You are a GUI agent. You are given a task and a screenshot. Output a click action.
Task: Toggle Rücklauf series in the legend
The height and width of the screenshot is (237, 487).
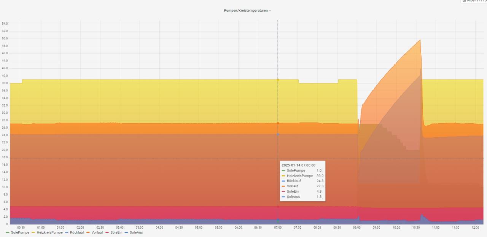77,232
